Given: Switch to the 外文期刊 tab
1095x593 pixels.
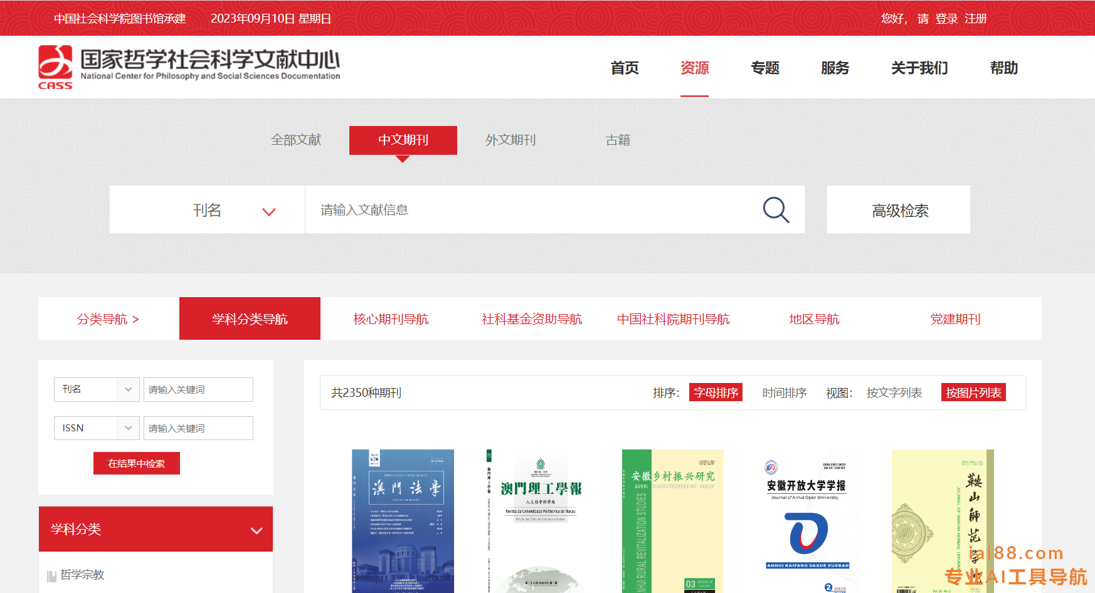Looking at the screenshot, I should click(x=510, y=140).
